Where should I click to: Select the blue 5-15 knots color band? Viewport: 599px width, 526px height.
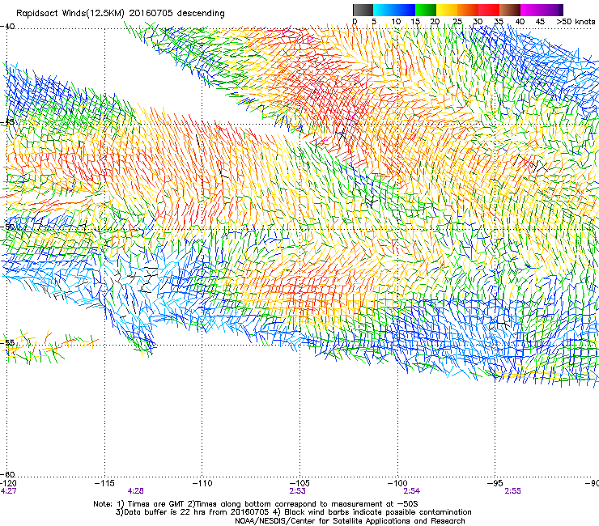pyautogui.click(x=394, y=10)
